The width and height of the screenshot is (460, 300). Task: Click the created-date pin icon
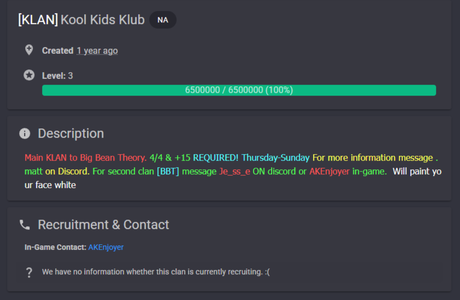[29, 50]
